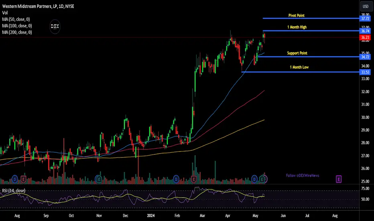374x221 pixels.
Task: Select the RSI (14, close) legend
Action: (x=14, y=190)
